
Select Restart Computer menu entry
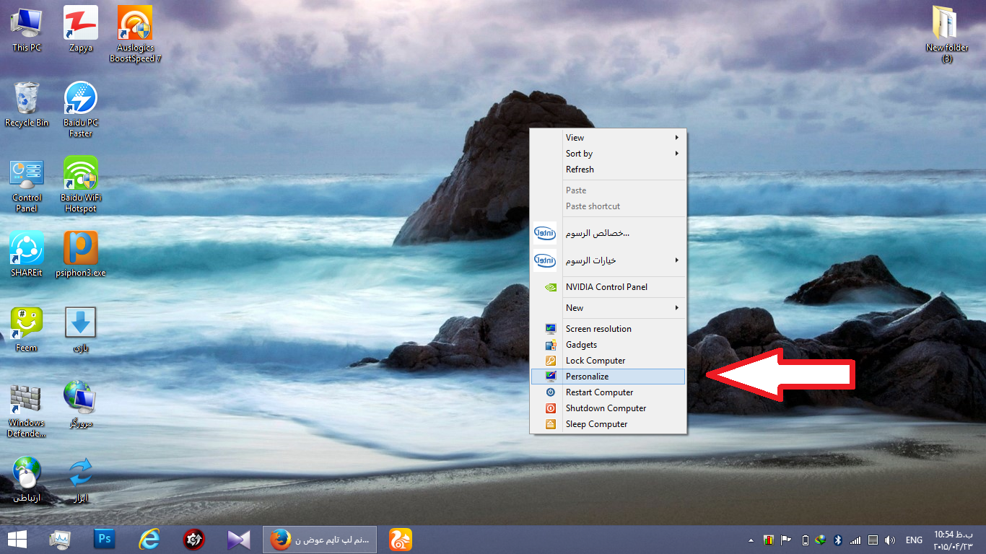click(608, 392)
